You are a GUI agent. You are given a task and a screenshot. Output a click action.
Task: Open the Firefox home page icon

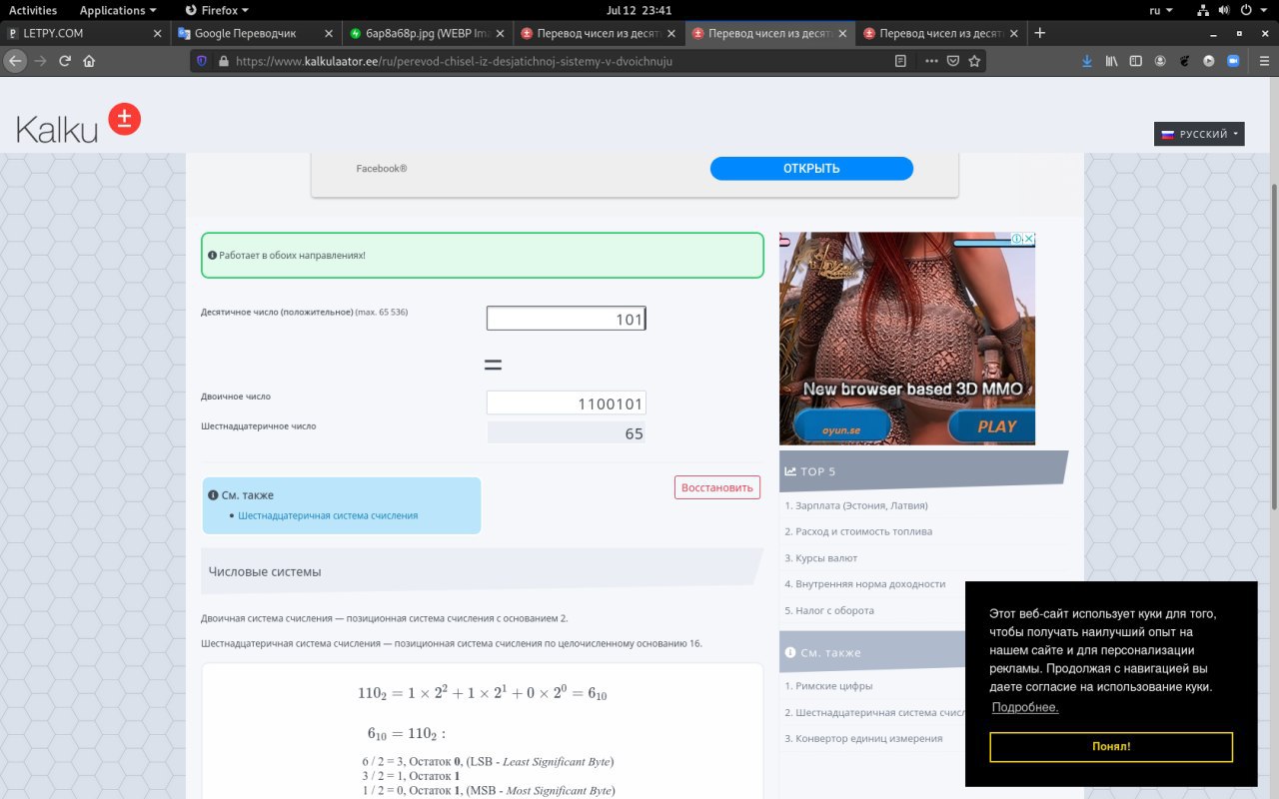[89, 61]
